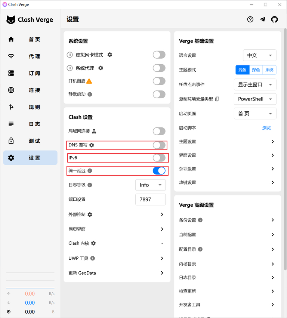
Task: Enable the 开机自启 switch
Action: coord(159,81)
